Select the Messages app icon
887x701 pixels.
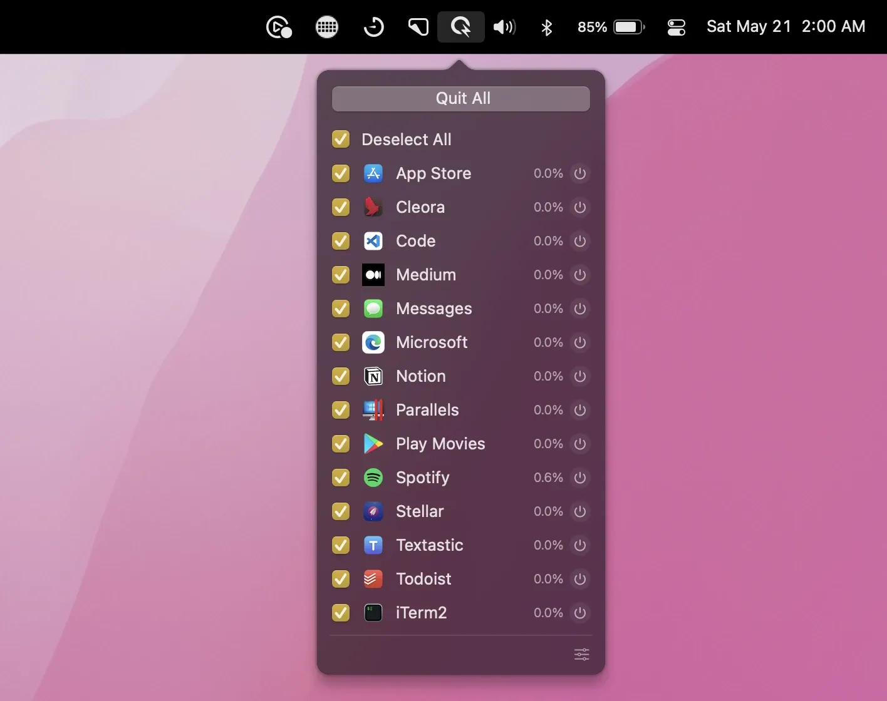373,309
